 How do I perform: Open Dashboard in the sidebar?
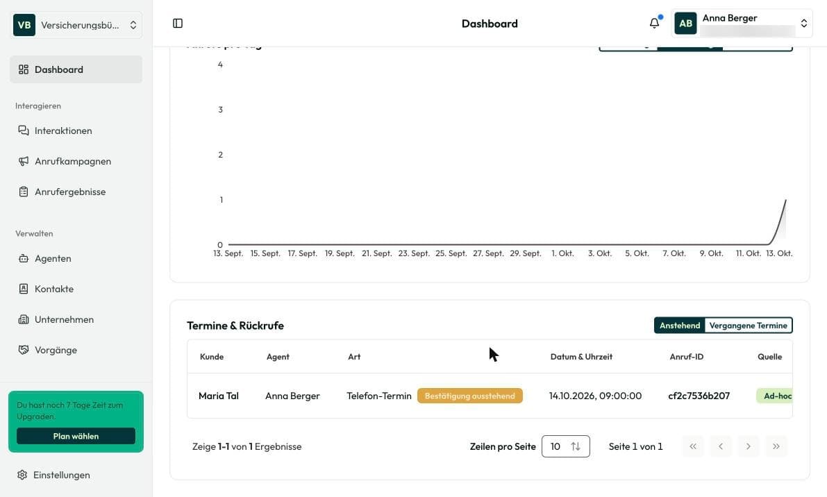coord(76,69)
